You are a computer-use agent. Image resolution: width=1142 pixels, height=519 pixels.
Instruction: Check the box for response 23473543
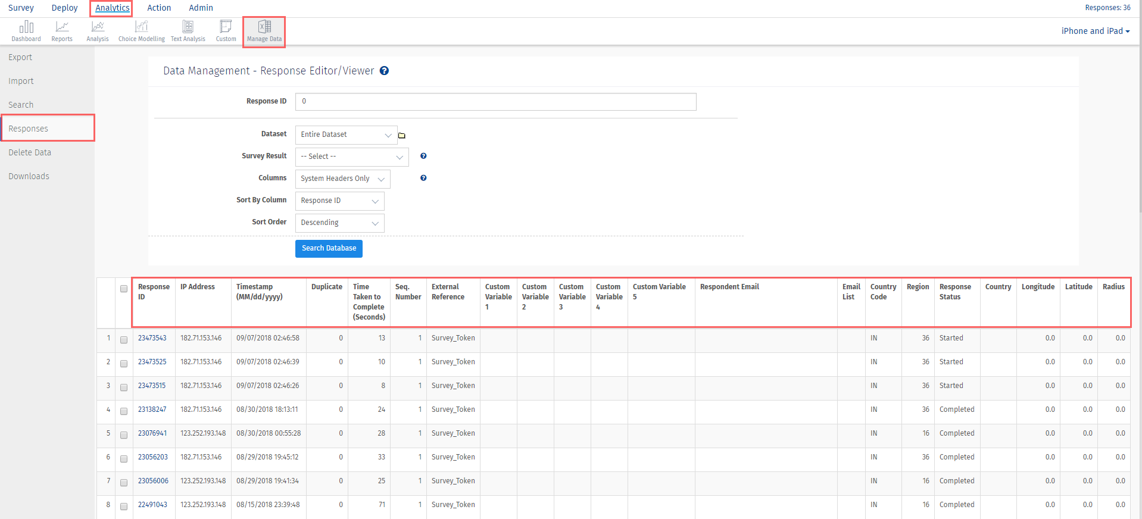pyautogui.click(x=124, y=340)
